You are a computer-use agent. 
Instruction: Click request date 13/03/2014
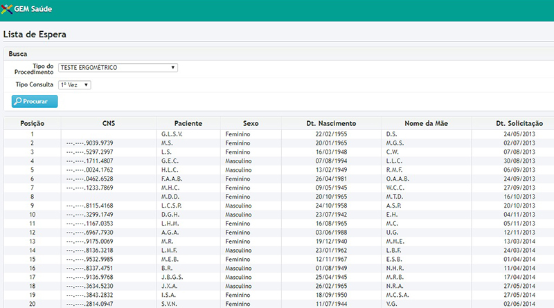(x=519, y=242)
